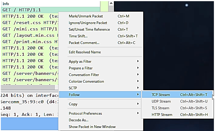Expand the Apply as Filter submenu

(101, 61)
